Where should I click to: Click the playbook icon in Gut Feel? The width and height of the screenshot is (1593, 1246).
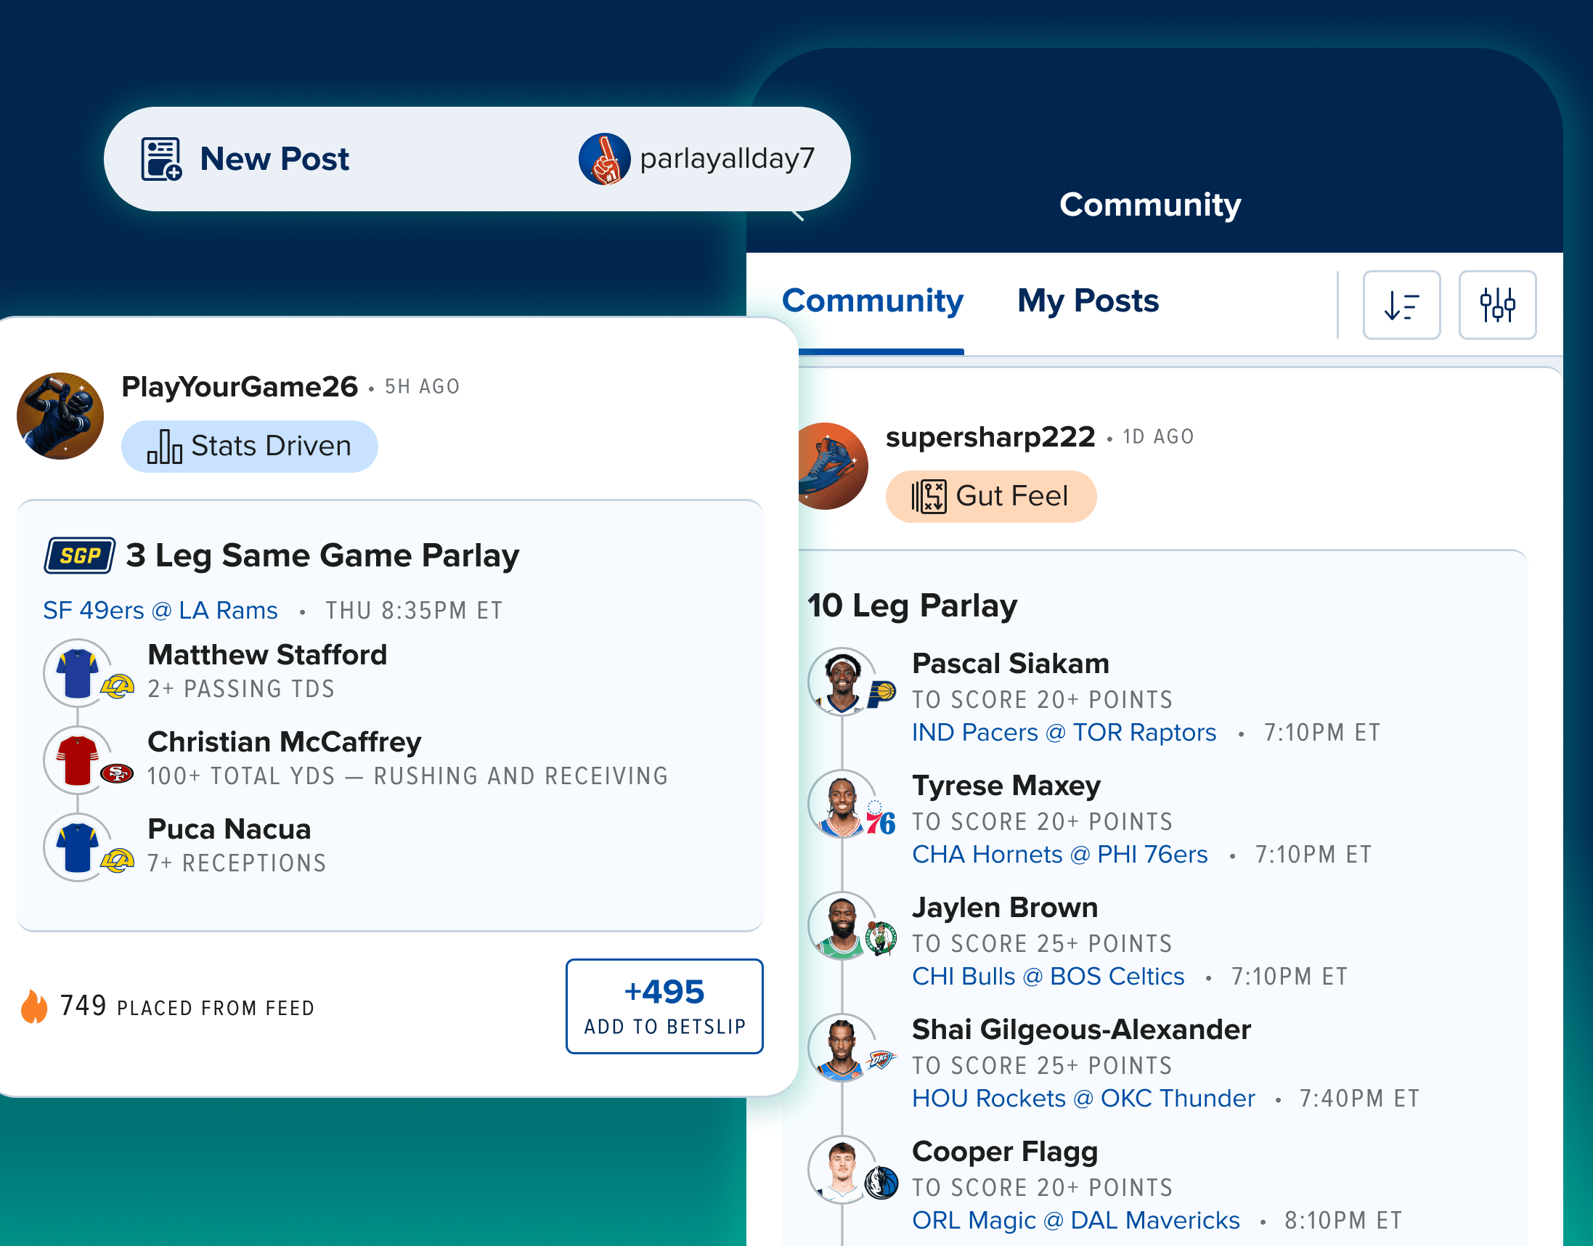point(929,496)
